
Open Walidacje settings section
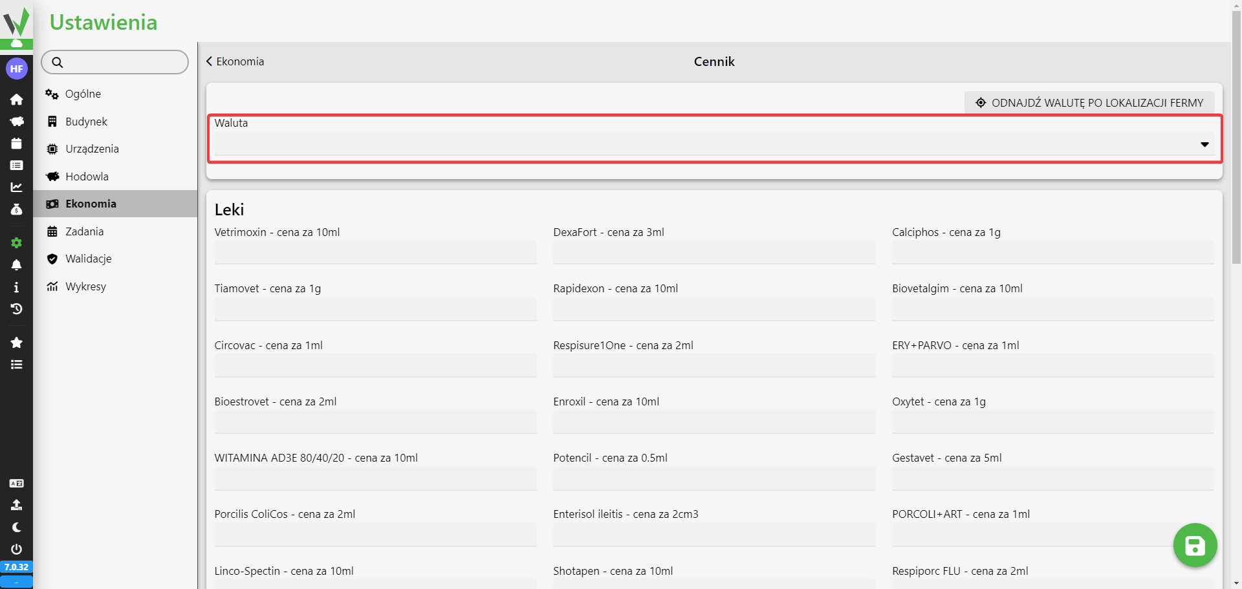pyautogui.click(x=88, y=259)
